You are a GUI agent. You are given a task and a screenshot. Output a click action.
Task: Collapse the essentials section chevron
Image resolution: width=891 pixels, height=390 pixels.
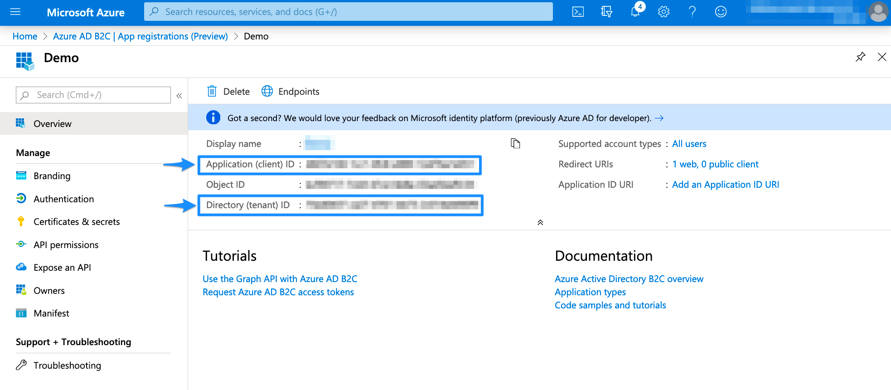540,222
